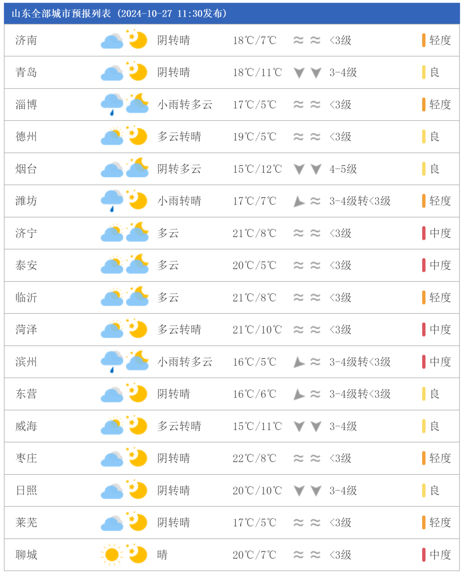Click the first wind direction icon for 烟台
Screen dimensions: 462x573
pos(299,169)
